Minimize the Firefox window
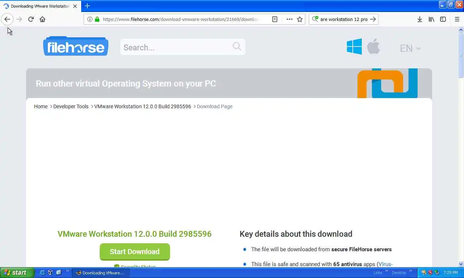This screenshot has width=464, height=278. (443, 4)
